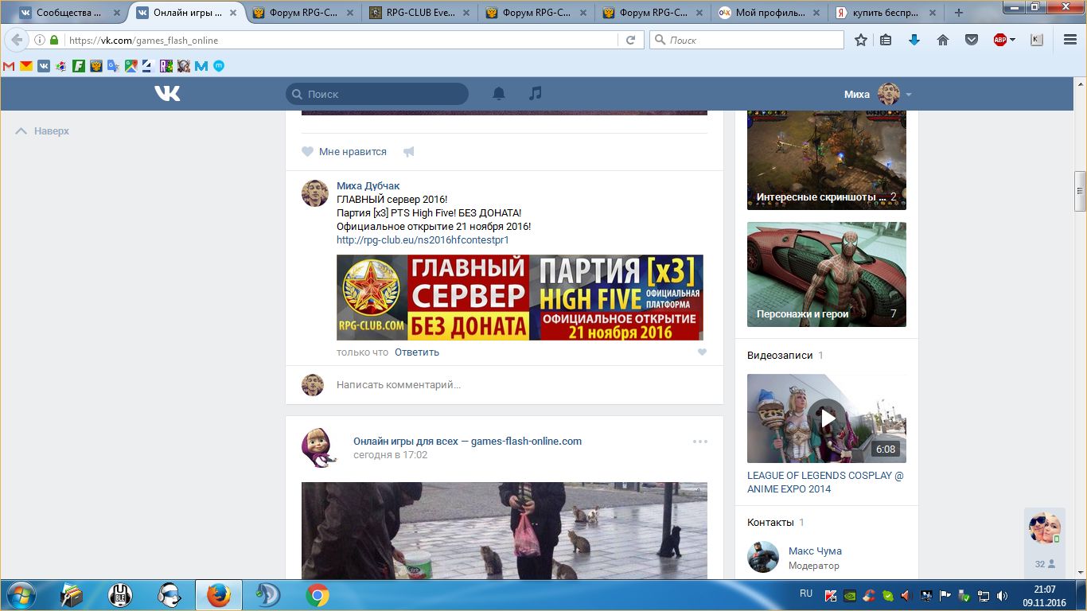Switch to the Сообщества tab

(x=68, y=13)
